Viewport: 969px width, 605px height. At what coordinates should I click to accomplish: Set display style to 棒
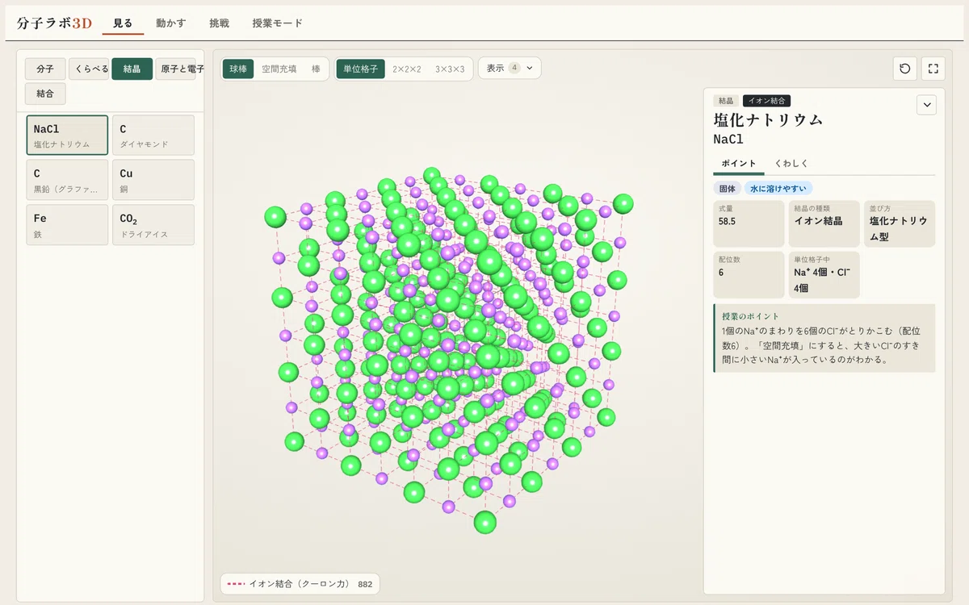pos(316,69)
